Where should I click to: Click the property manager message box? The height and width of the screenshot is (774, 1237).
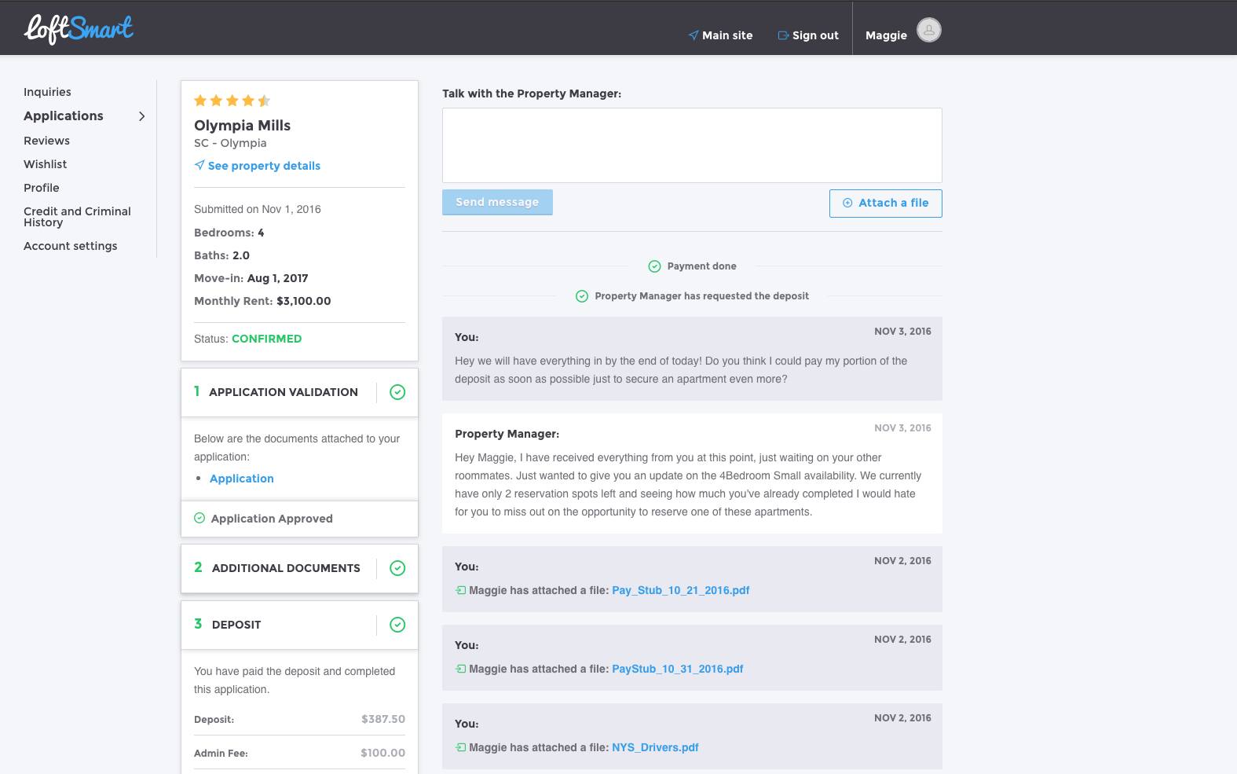click(x=692, y=145)
